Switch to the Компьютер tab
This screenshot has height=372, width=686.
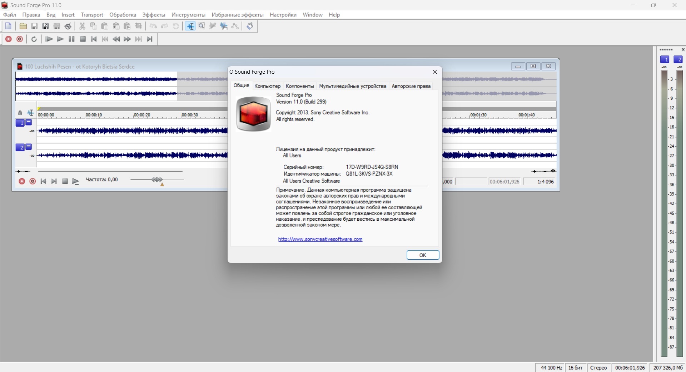pos(268,86)
